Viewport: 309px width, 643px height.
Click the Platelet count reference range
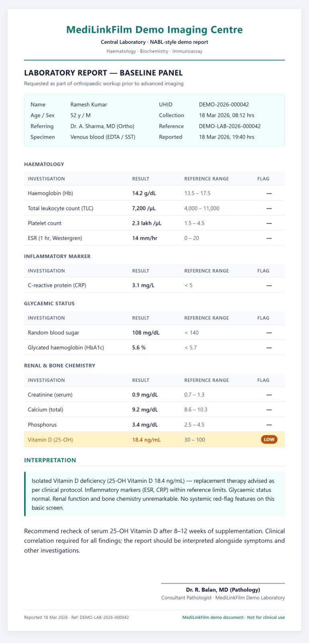tap(194, 223)
